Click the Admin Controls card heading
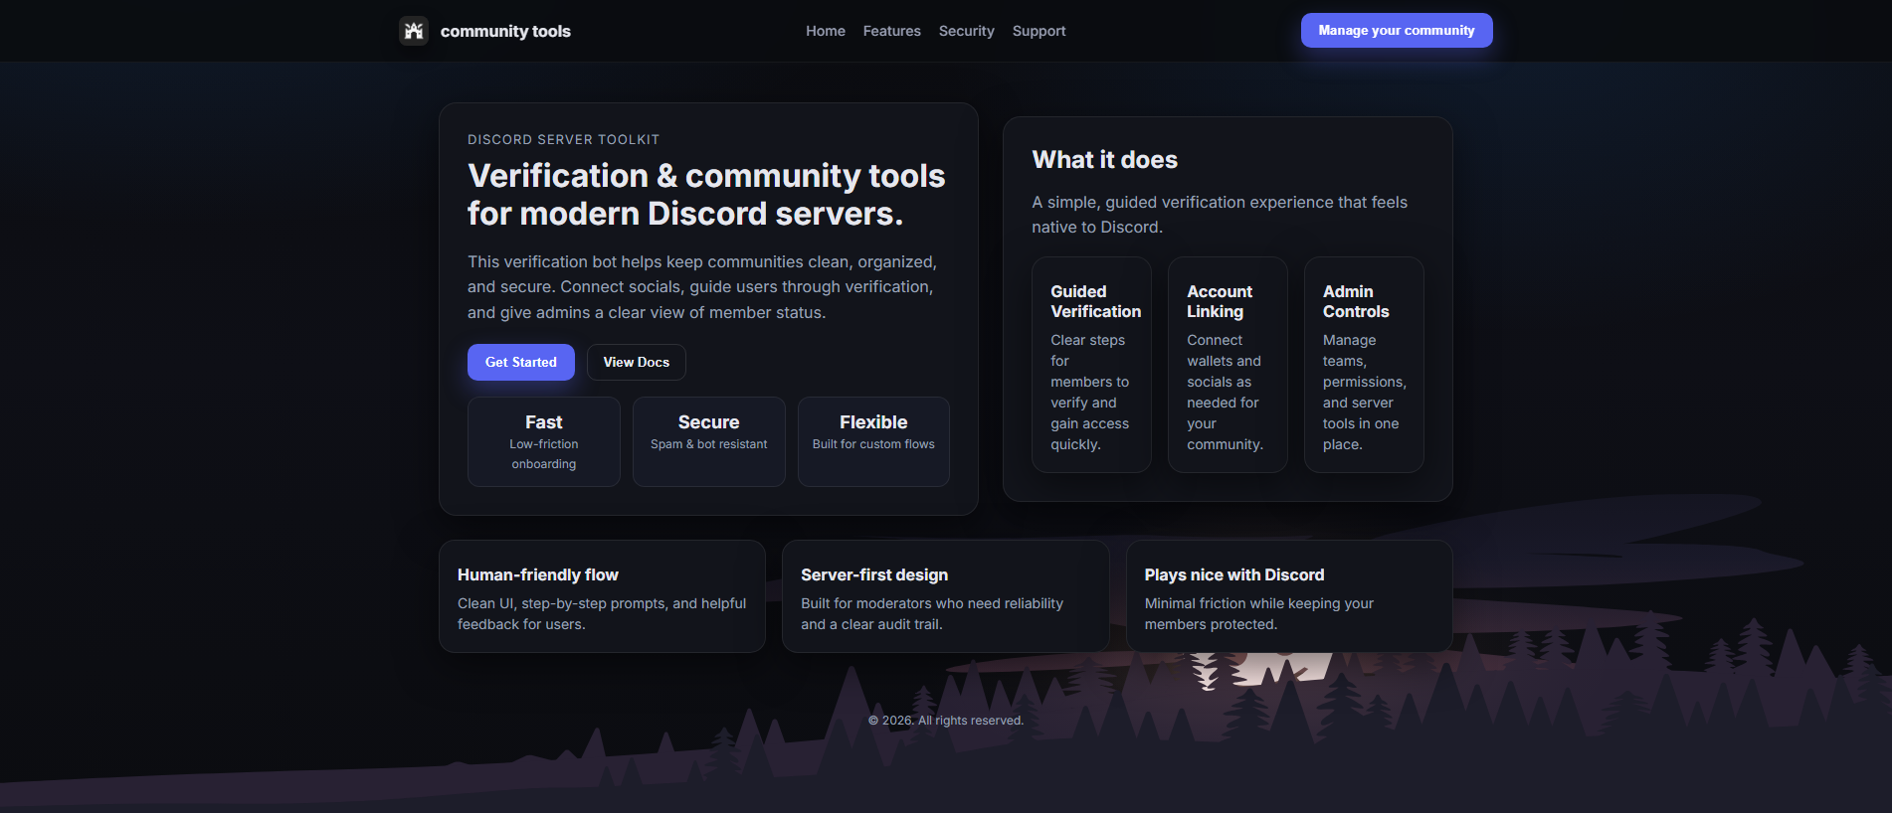 (x=1356, y=301)
